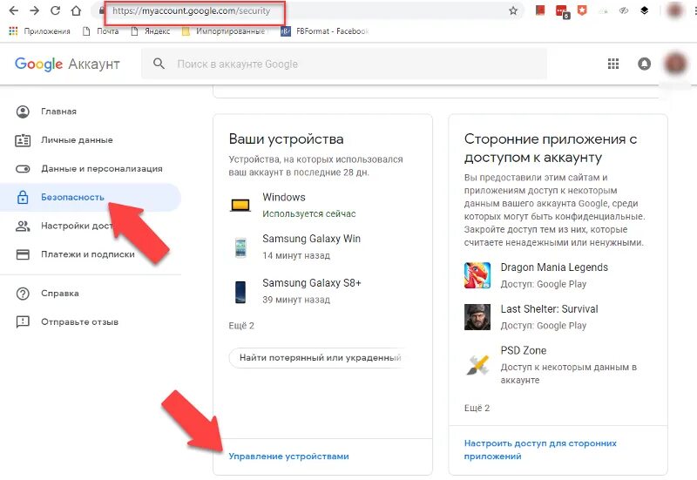
Task: Click the Данные и персонализация toggle icon
Action: coord(23,169)
